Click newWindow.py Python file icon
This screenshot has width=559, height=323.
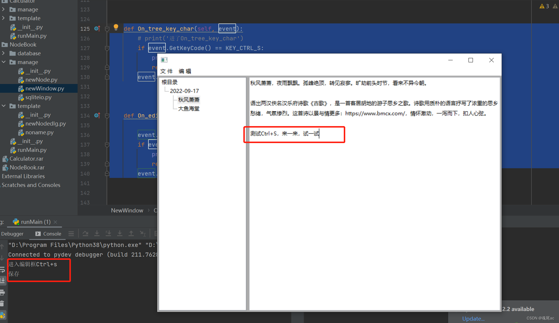click(x=21, y=89)
